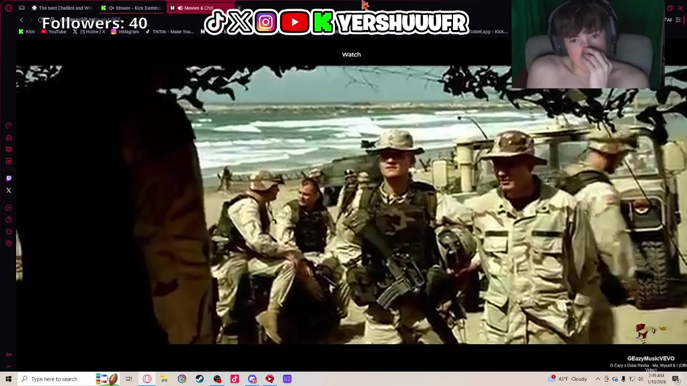Open the Meet Now tray icon

click(x=607, y=379)
